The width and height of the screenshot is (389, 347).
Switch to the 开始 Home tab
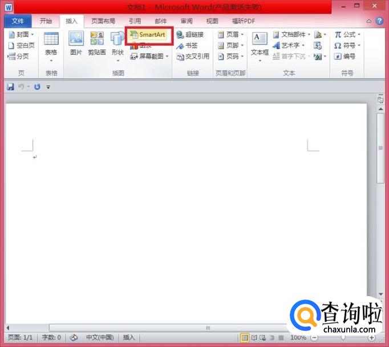[46, 21]
